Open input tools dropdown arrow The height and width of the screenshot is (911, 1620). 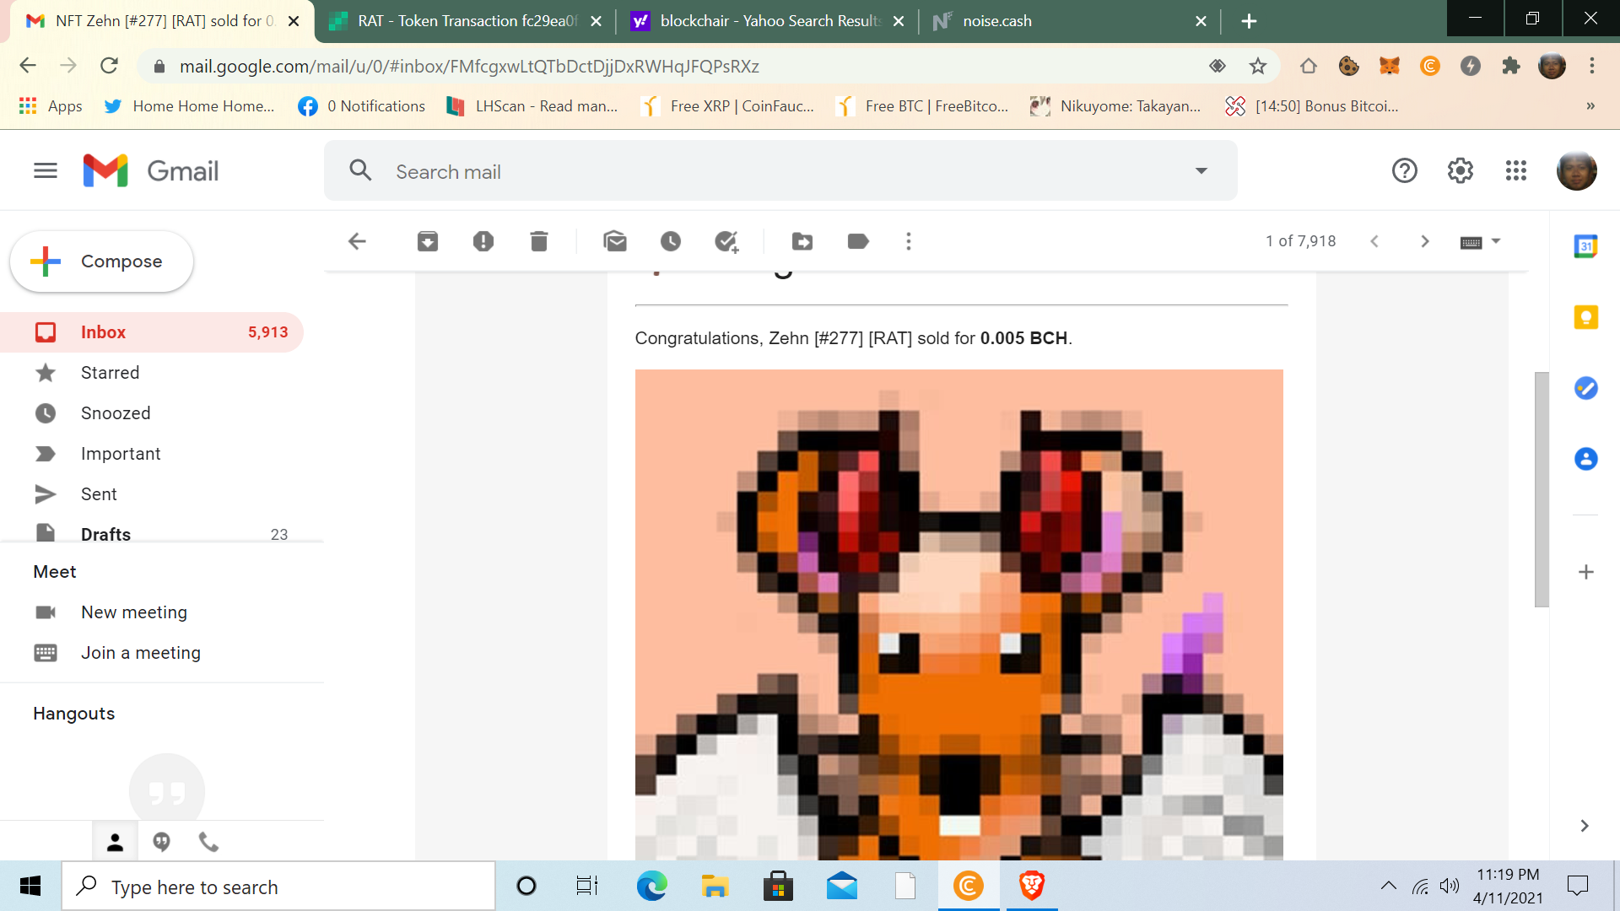coord(1497,241)
